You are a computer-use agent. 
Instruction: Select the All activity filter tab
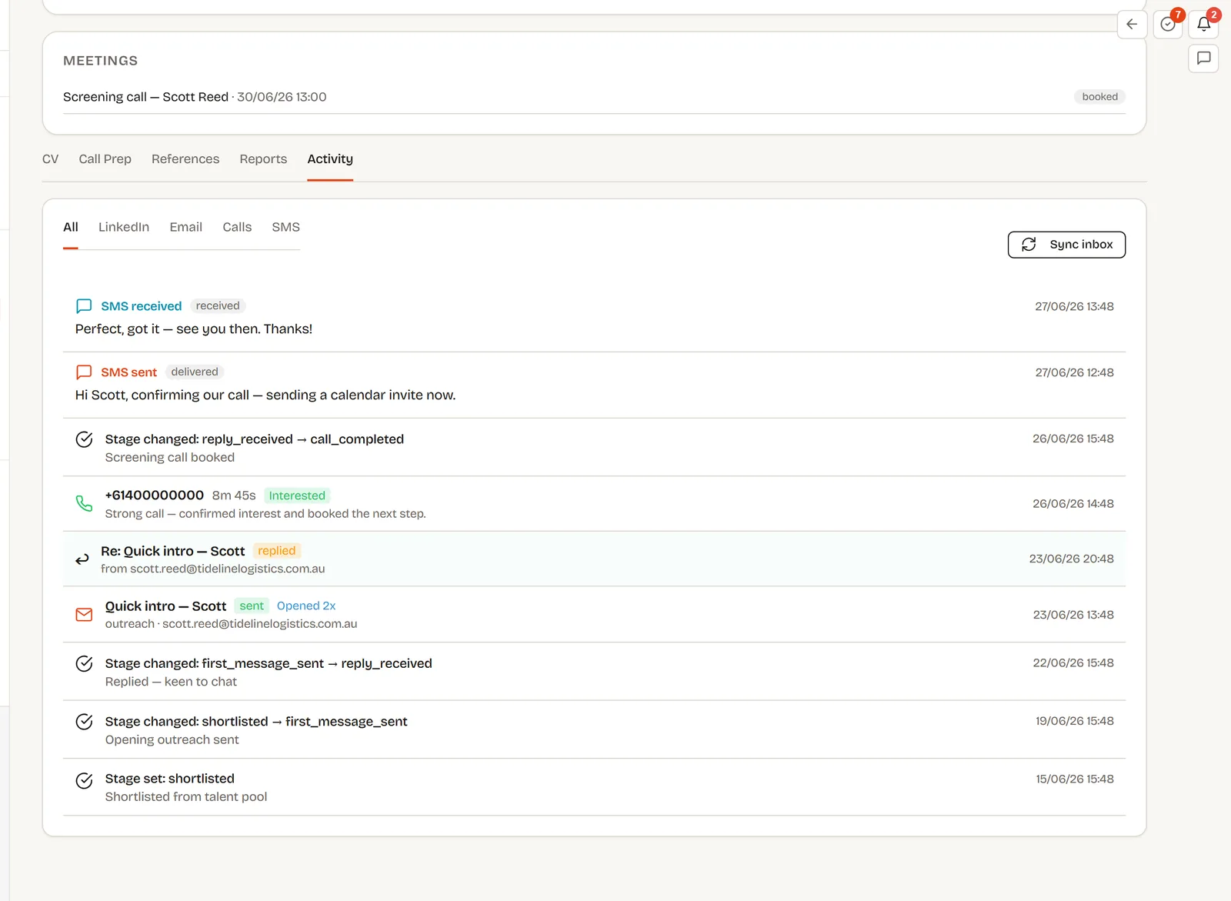pyautogui.click(x=71, y=227)
